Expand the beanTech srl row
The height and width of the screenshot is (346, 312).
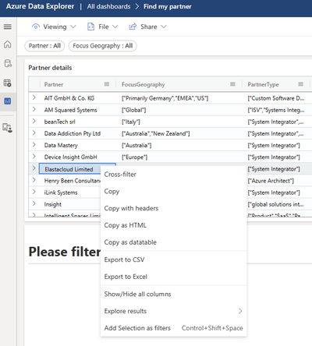click(x=34, y=122)
